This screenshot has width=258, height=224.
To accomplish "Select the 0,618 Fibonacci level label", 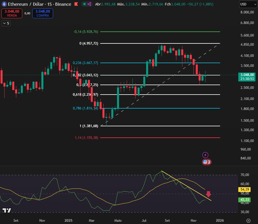I will point(85,94).
